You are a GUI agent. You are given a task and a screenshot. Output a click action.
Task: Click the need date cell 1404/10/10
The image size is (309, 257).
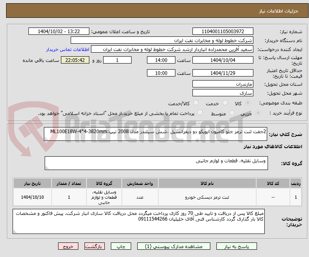(32, 197)
